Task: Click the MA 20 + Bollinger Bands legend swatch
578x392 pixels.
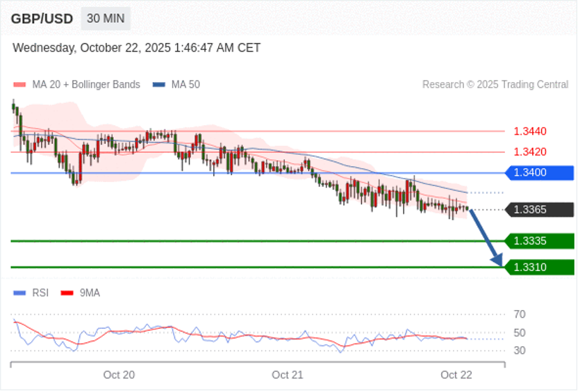Action: point(19,85)
